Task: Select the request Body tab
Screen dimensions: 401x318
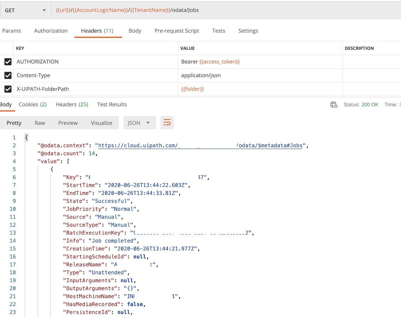Action: [135, 31]
